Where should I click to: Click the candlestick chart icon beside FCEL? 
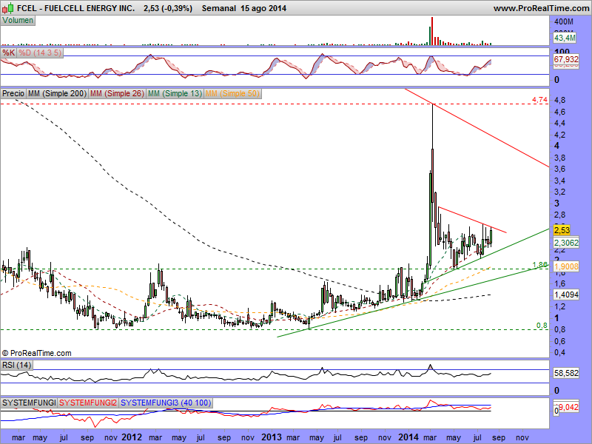8,7
